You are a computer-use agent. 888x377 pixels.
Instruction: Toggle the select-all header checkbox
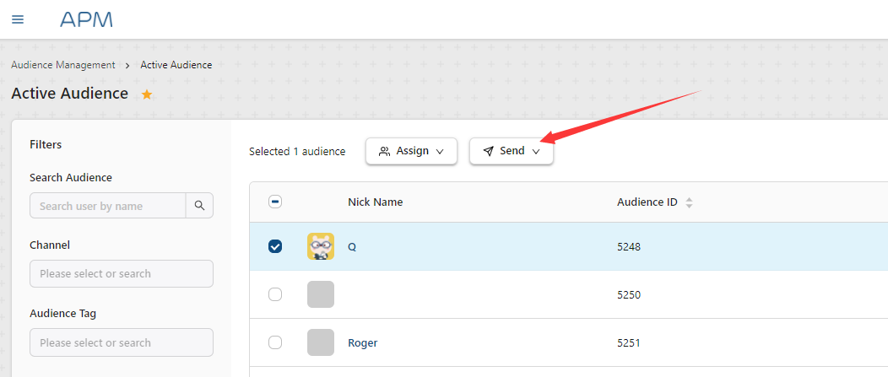(274, 202)
